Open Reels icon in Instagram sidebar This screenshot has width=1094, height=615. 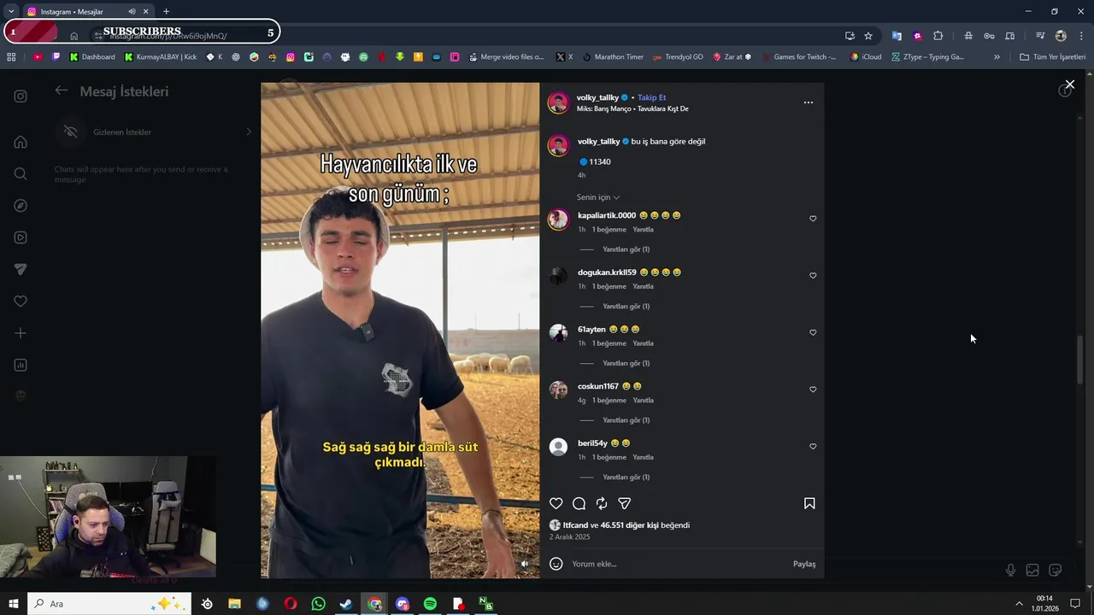21,237
